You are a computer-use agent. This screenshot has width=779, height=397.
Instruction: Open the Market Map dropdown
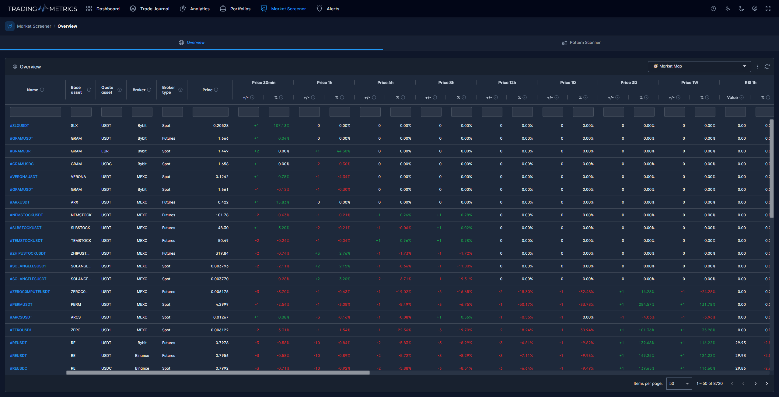pos(699,66)
